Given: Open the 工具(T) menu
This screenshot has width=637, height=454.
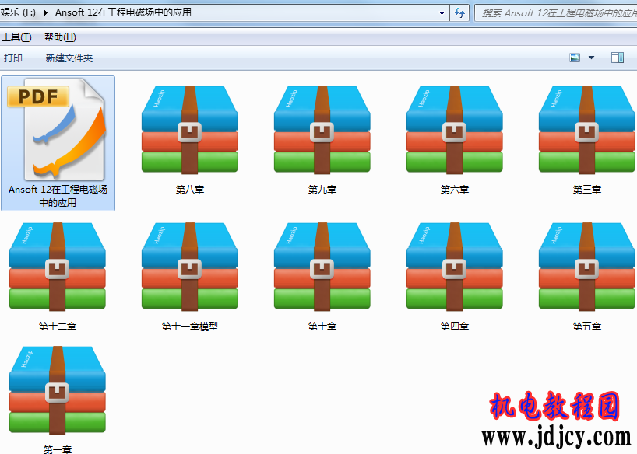Looking at the screenshot, I should pyautogui.click(x=16, y=37).
